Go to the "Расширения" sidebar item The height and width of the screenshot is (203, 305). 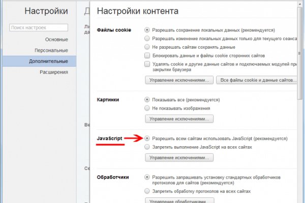tap(54, 72)
